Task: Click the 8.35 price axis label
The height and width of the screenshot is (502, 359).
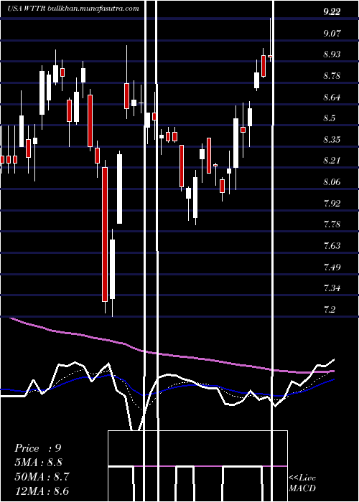Action: pos(332,140)
